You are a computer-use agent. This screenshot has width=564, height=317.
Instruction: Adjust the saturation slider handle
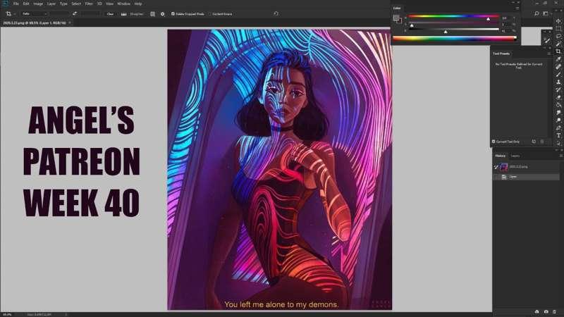(x=412, y=25)
